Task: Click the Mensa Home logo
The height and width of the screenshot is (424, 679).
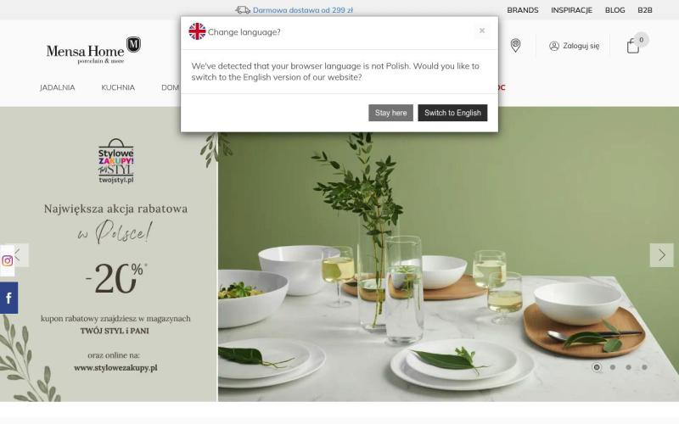Action: pos(93,50)
